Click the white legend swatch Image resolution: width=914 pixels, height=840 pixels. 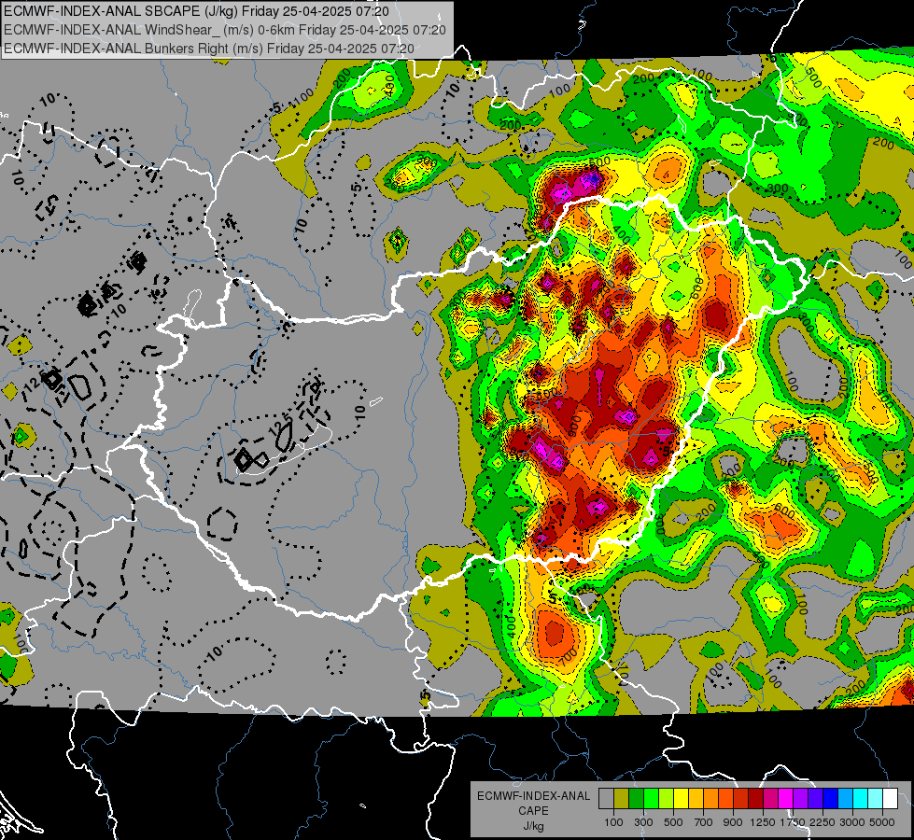tap(891, 799)
